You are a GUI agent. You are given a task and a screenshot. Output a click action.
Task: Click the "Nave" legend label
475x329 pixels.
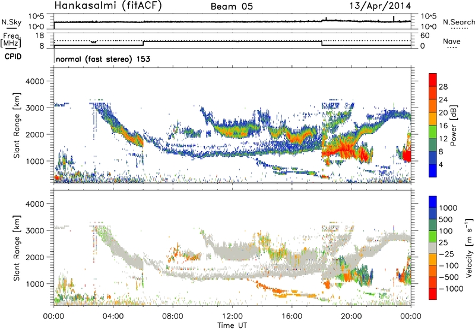point(452,42)
